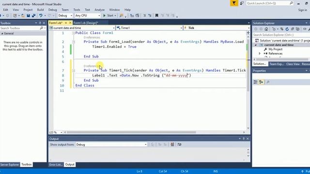Open the 123 % zoom dropdown
Screen dimensions: 310x174
56,132
